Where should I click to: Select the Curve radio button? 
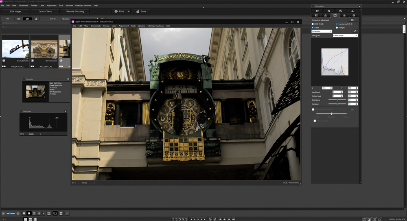[x=313, y=28]
